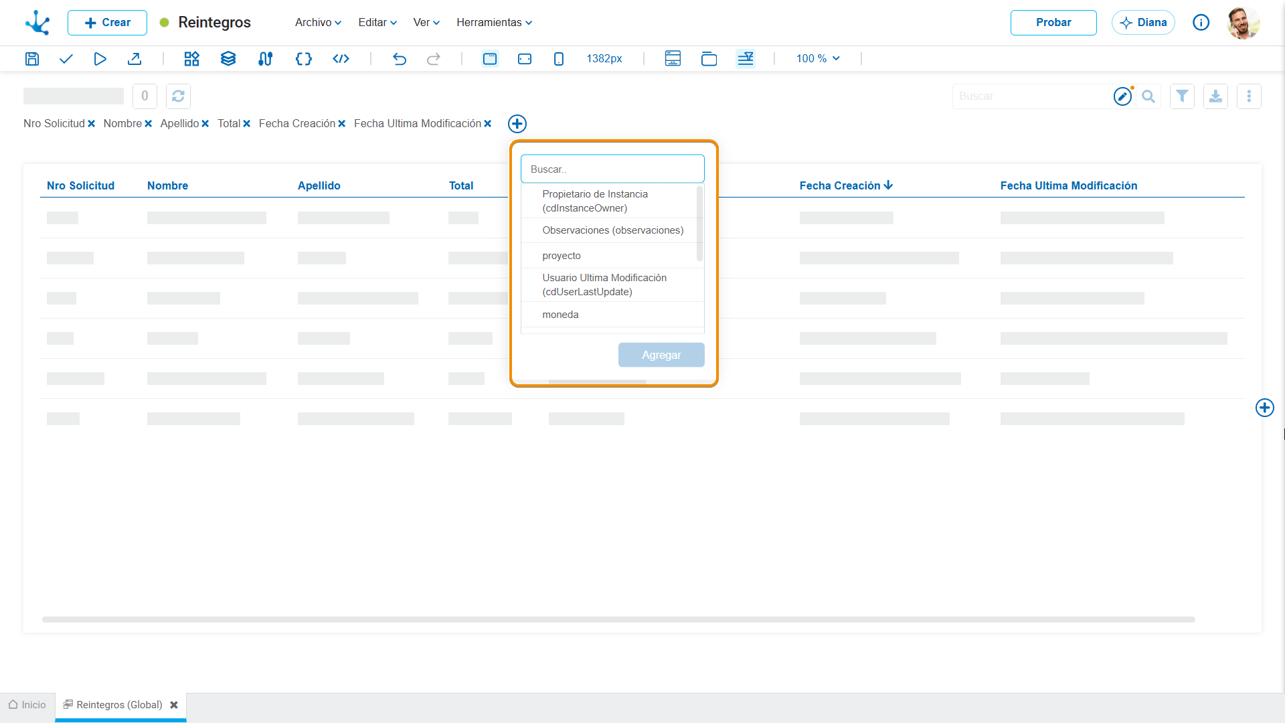The height and width of the screenshot is (723, 1285).
Task: Open the Editar dropdown menu
Action: (x=377, y=23)
